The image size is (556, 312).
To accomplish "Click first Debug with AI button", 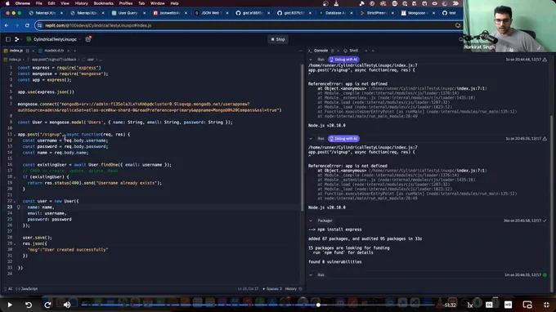I will (344, 60).
